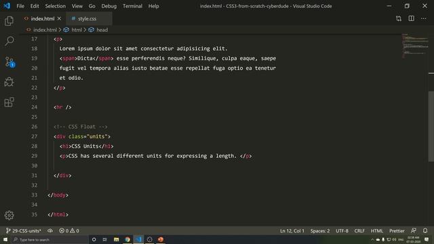Change indentation via Spaces: 2
The image size is (434, 244).
point(320,230)
